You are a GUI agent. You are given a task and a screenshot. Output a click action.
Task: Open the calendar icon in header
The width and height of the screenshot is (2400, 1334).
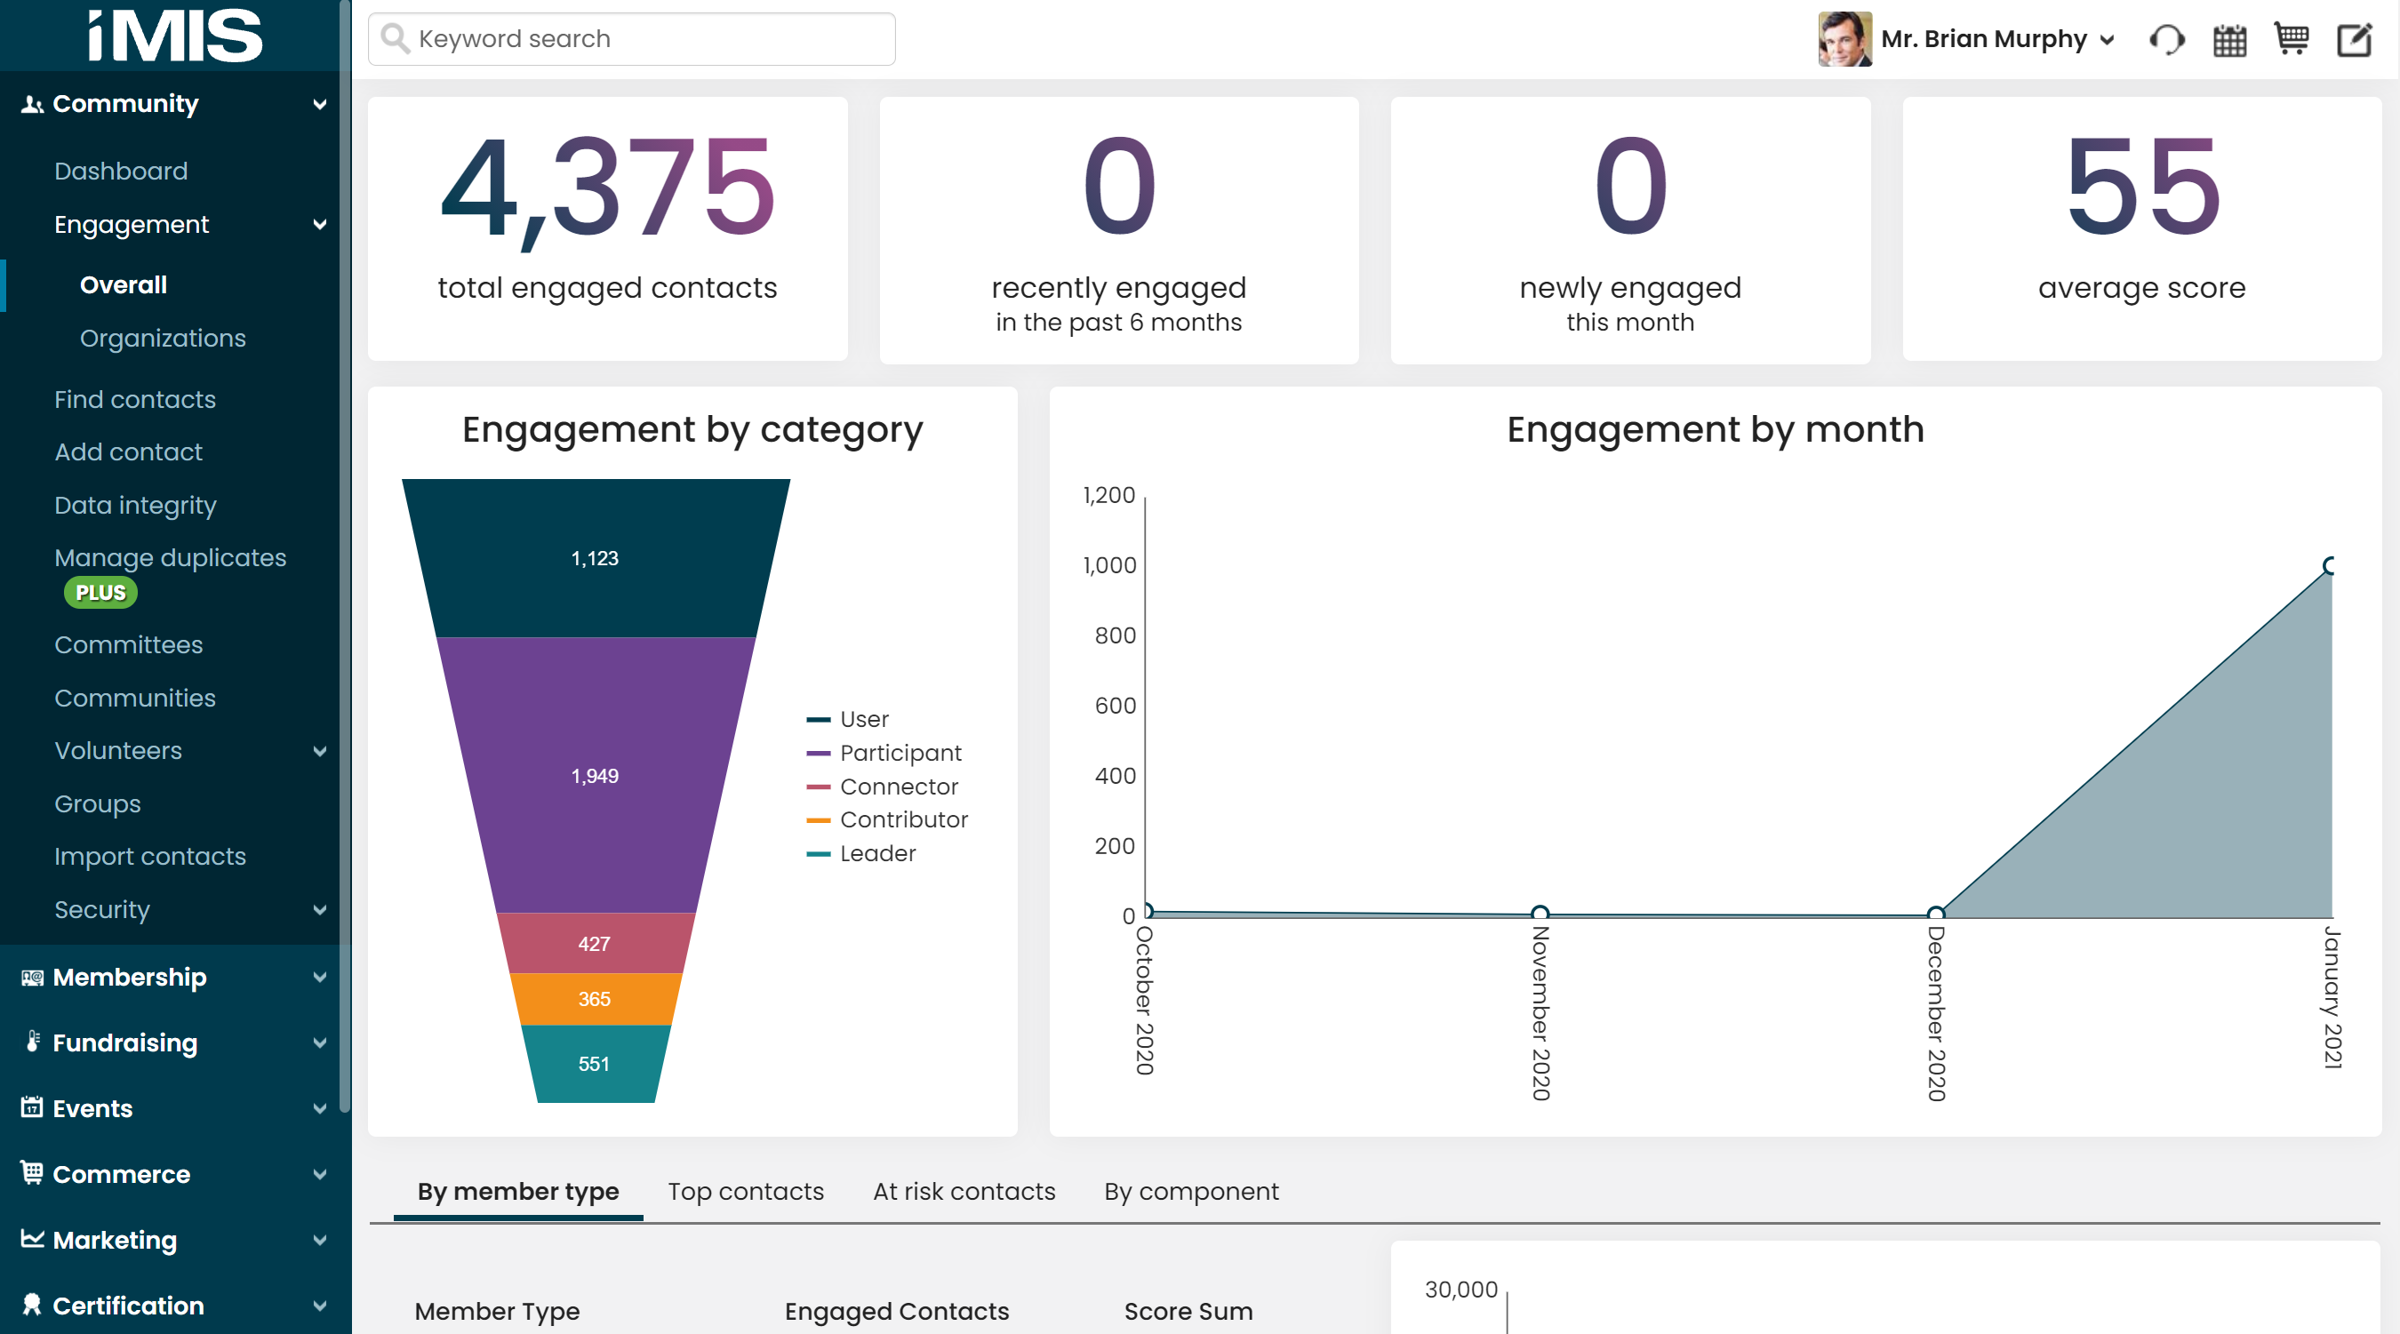pyautogui.click(x=2229, y=39)
